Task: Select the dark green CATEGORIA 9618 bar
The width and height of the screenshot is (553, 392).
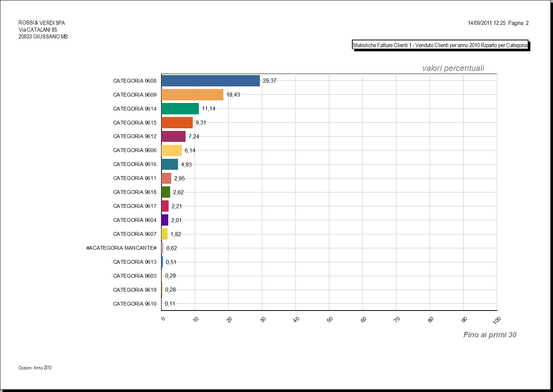Action: tap(166, 192)
